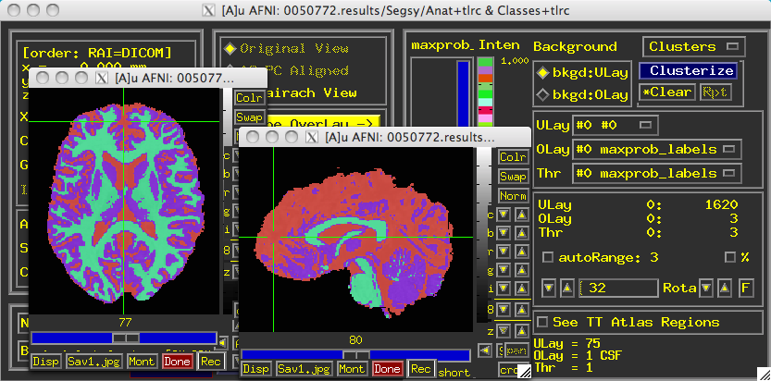Click the Clusterize button

(x=689, y=70)
